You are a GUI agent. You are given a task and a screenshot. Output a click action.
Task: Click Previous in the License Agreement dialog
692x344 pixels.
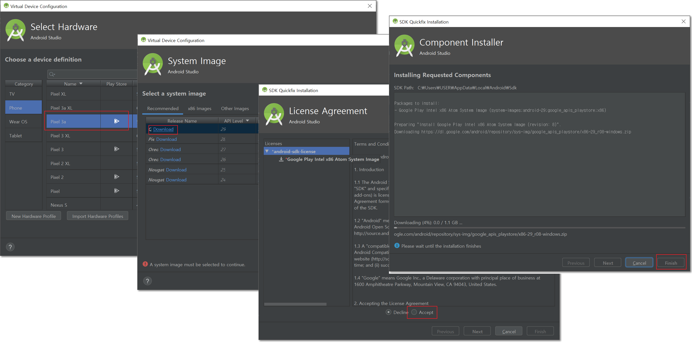click(445, 331)
